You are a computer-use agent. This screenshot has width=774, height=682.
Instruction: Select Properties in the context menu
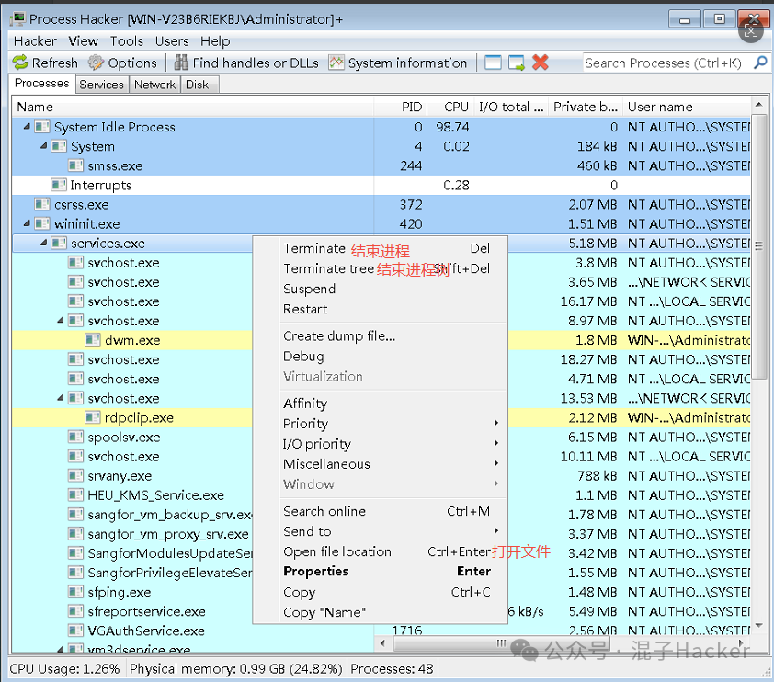316,571
